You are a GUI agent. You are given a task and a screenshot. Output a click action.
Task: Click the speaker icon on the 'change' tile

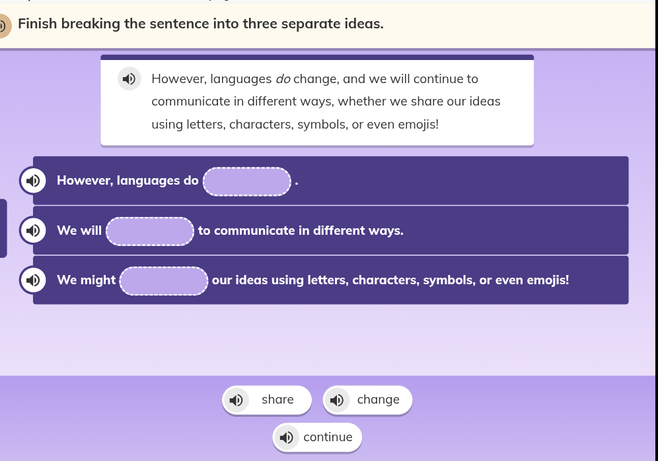click(x=337, y=400)
